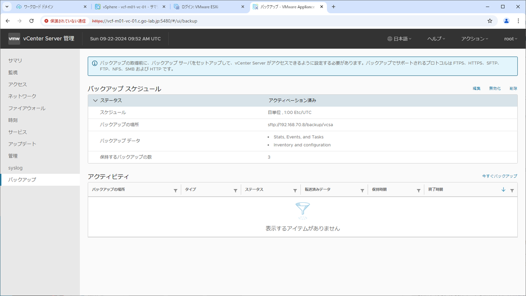The height and width of the screenshot is (296, 526).
Task: Click the date-time Sun 09-22-2024 text
Action: tap(125, 39)
